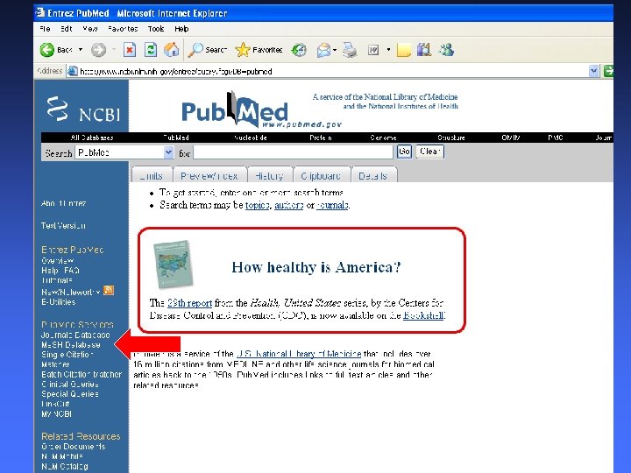The width and height of the screenshot is (631, 473).
Task: Select Protein in the black bar
Action: click(321, 138)
